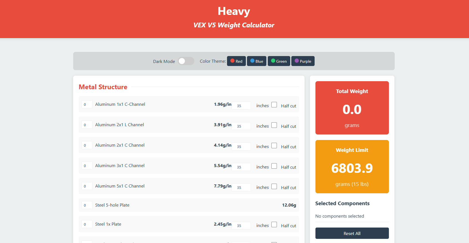Click quantity field for Aluminum 2x1 C Channel
Image resolution: width=469 pixels, height=243 pixels.
[87, 145]
